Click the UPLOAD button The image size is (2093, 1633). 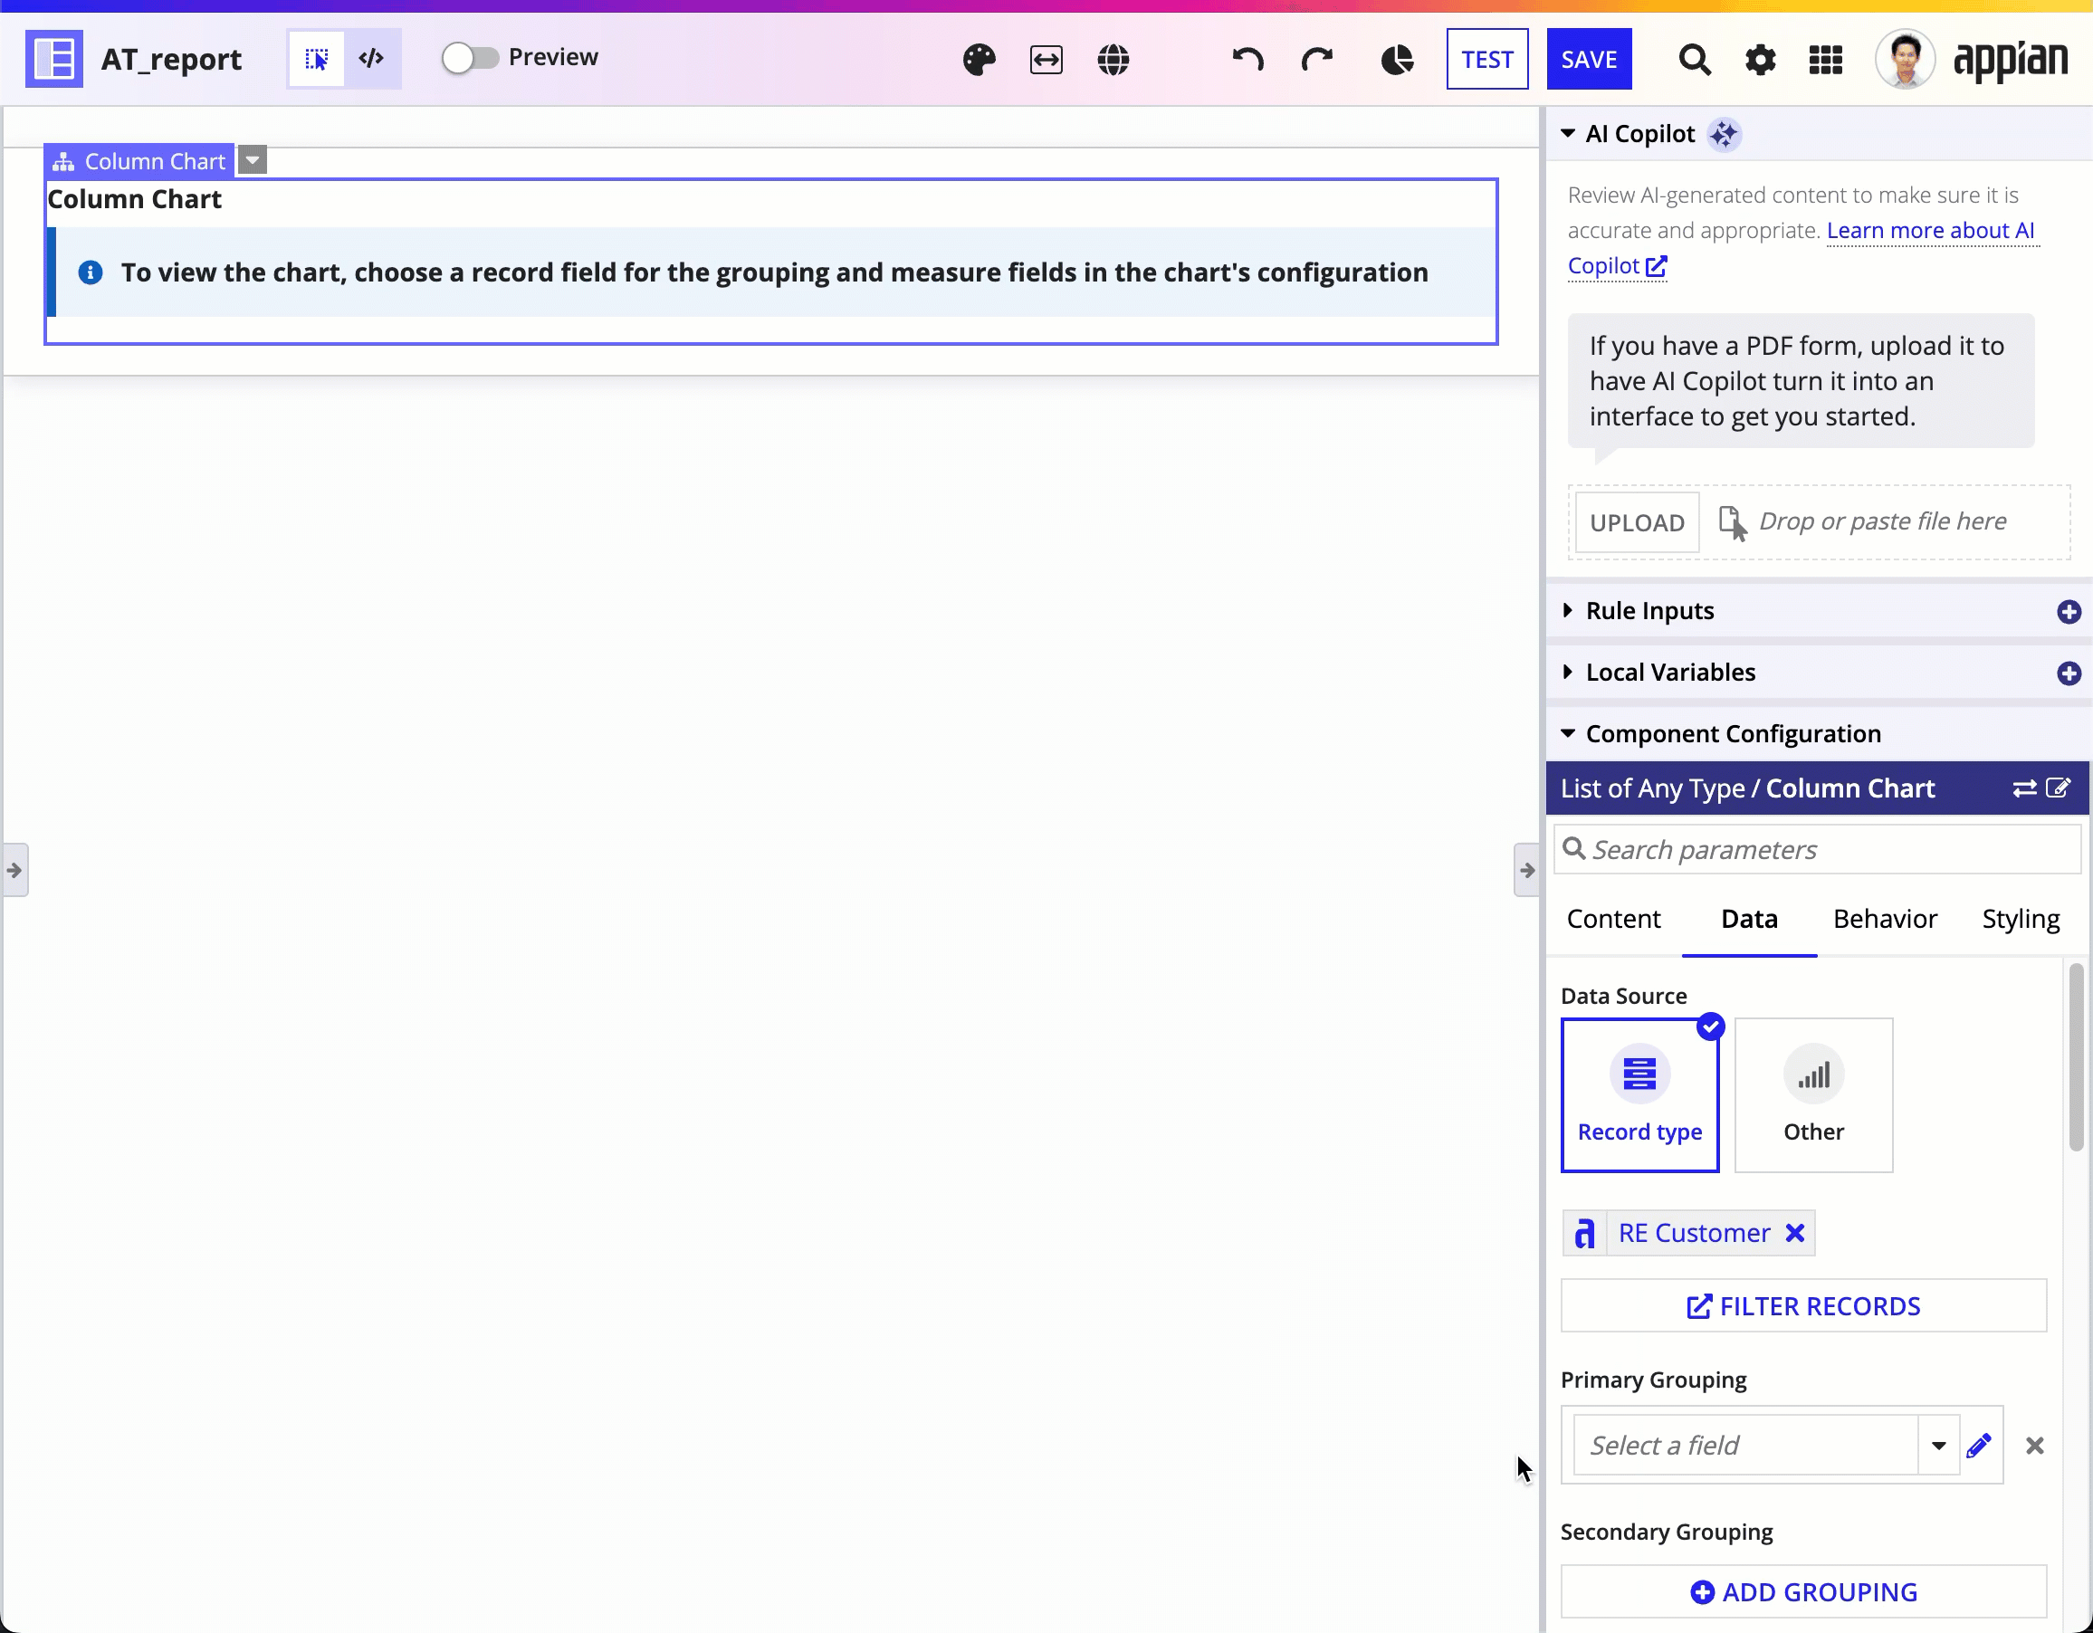click(1636, 522)
